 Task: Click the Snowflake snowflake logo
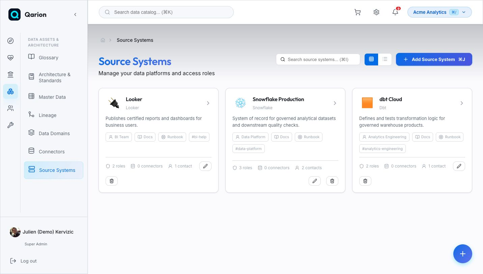click(x=240, y=103)
